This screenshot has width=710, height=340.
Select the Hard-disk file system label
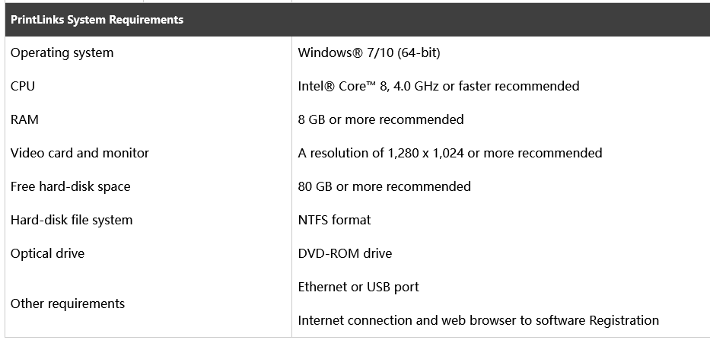click(x=72, y=220)
